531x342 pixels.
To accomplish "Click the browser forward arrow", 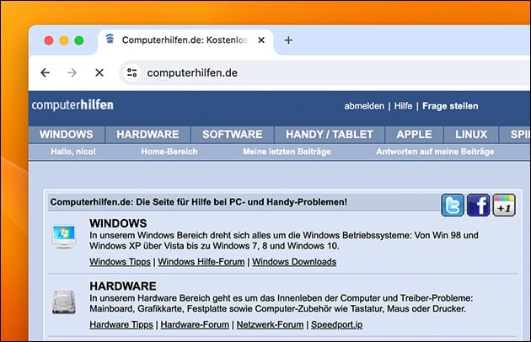I will (x=72, y=72).
